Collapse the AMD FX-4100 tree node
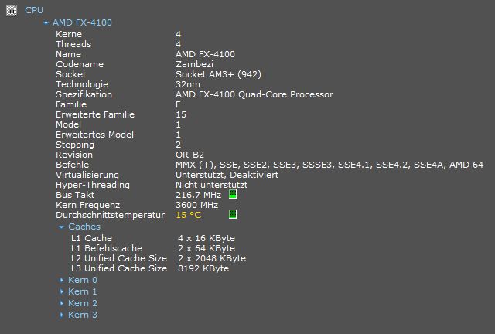495x334 pixels. [x=47, y=23]
